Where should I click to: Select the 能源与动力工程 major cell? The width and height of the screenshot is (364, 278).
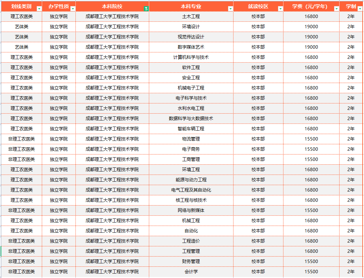point(191,180)
